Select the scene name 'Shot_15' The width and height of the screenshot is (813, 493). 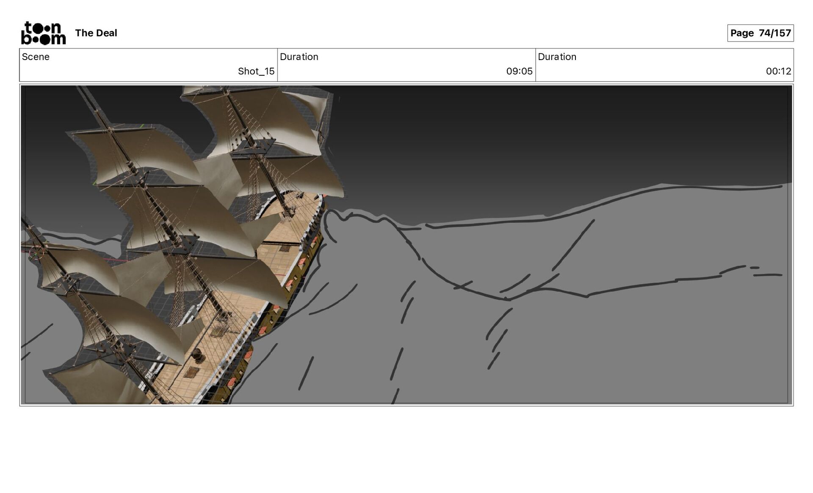pyautogui.click(x=256, y=71)
